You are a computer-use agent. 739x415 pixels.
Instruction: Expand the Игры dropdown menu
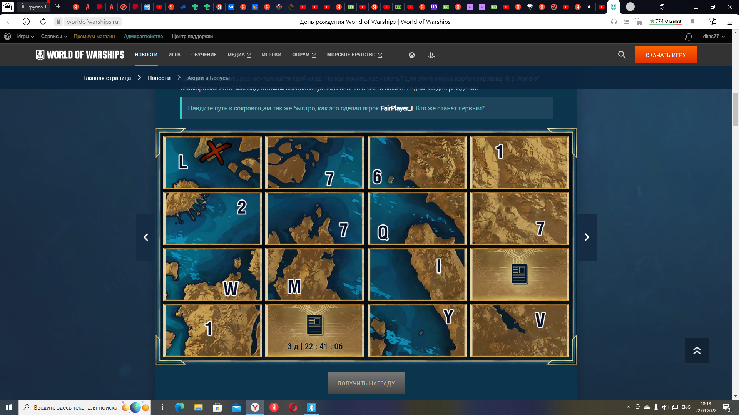click(x=25, y=37)
